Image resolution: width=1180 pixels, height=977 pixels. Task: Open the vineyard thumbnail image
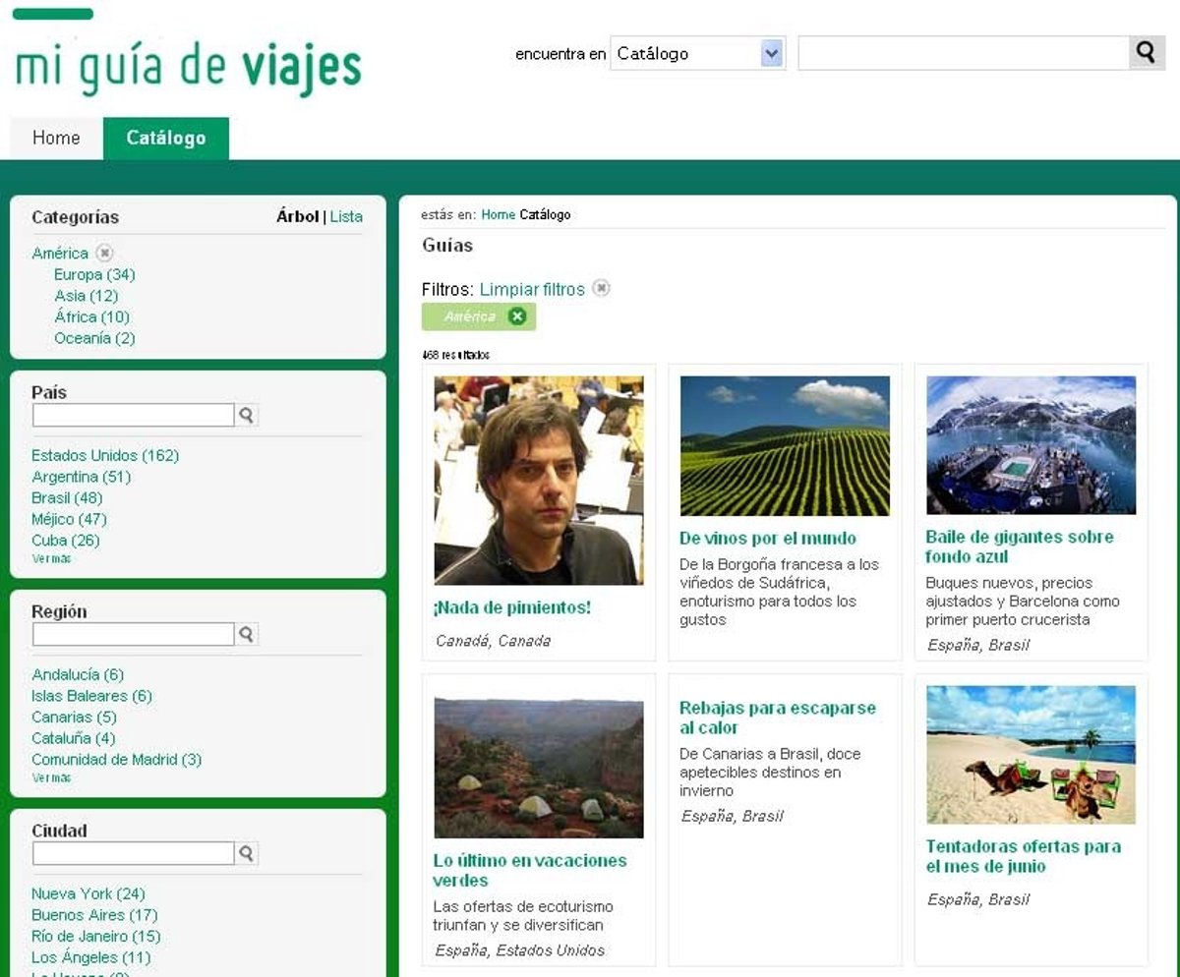[785, 446]
